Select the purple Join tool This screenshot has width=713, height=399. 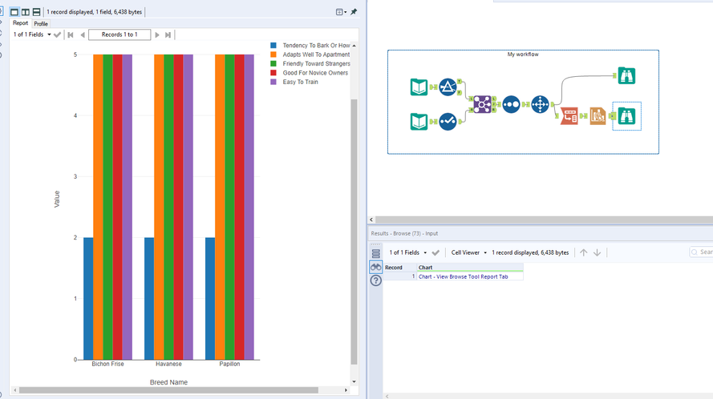[x=482, y=104]
